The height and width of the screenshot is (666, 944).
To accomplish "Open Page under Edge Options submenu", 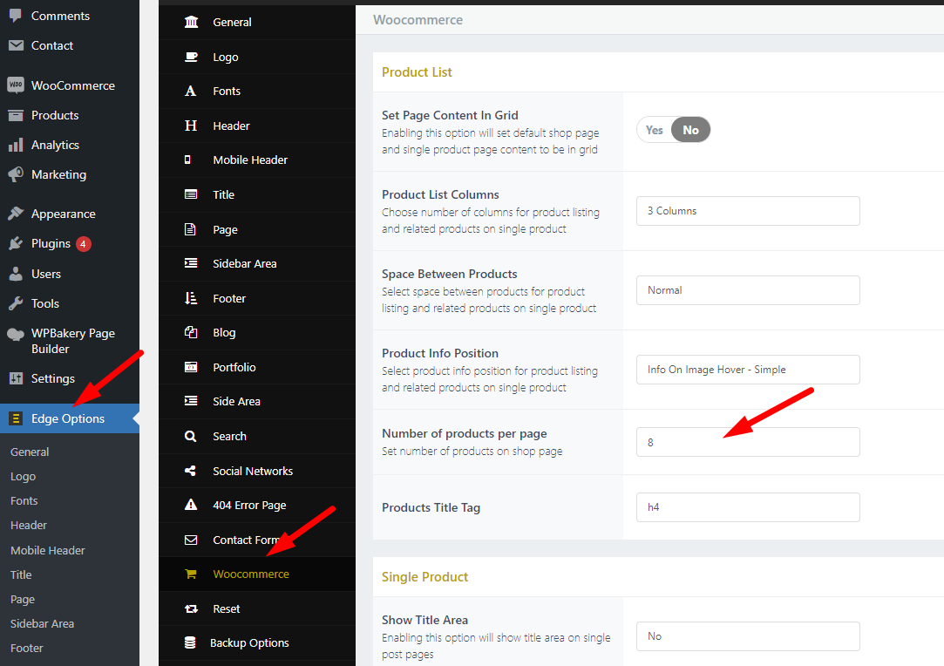I will (x=23, y=600).
